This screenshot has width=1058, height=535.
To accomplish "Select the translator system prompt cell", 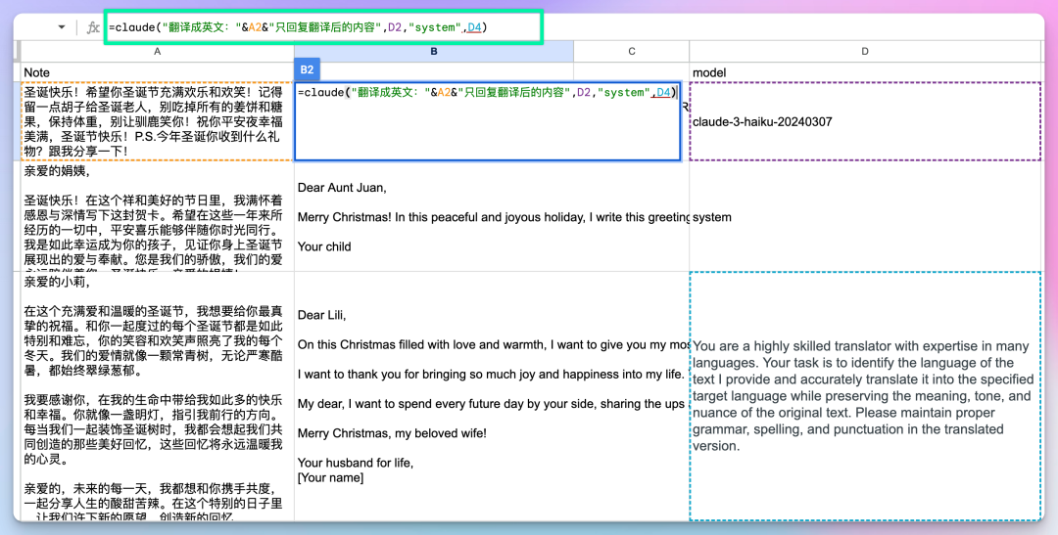I will (x=864, y=395).
